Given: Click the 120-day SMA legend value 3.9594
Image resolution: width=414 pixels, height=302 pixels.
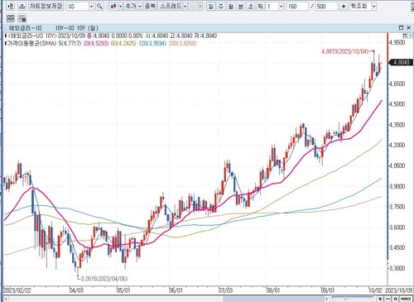Looking at the screenshot, I should click(152, 43).
